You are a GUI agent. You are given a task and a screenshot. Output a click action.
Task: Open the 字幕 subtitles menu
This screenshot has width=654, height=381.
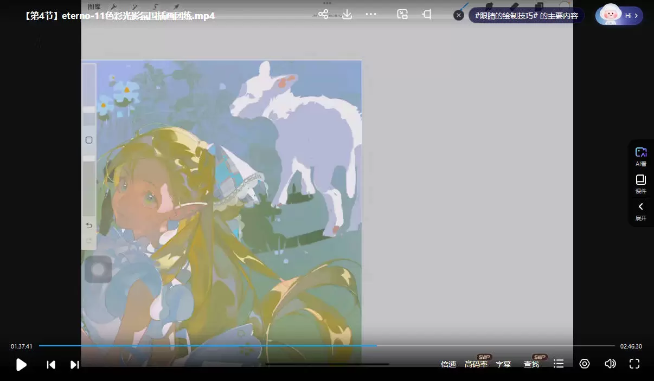[503, 364]
